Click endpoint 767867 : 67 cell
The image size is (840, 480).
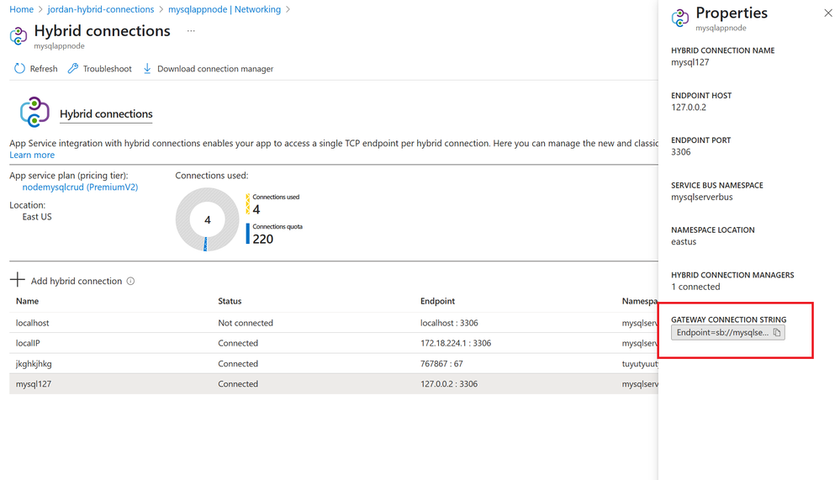(442, 364)
